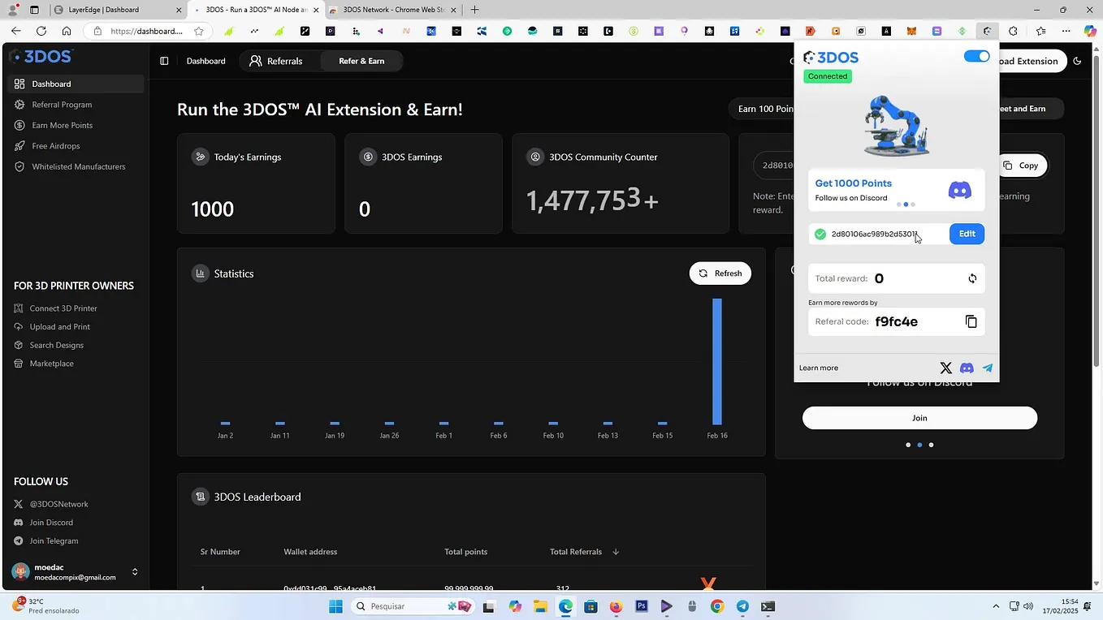Screen dimensions: 1103x620
Task: Sort leaderboard by Total Referrals arrow
Action: pos(616,552)
